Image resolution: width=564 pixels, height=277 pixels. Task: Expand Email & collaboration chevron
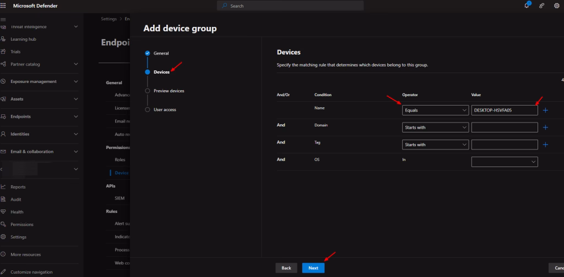[76, 152]
